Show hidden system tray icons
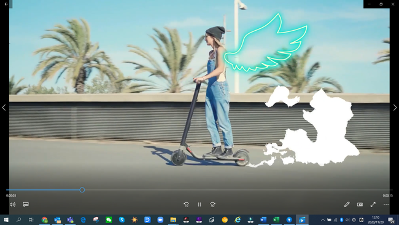This screenshot has width=399, height=225. tap(323, 219)
